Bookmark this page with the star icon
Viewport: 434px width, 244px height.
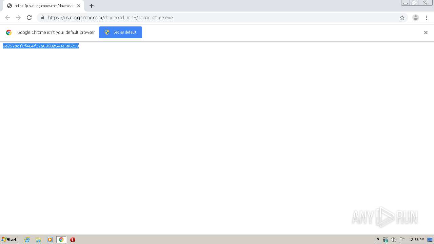[x=402, y=18]
